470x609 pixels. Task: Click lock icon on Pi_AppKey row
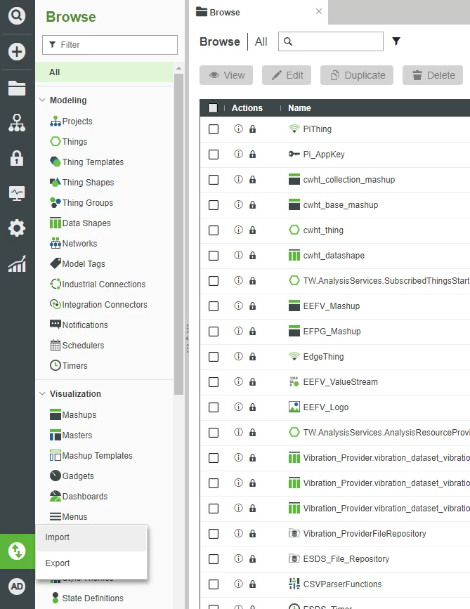(252, 155)
